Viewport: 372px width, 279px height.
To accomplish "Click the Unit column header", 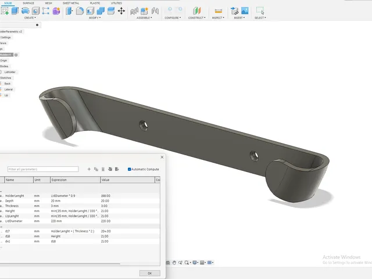I will (42, 180).
